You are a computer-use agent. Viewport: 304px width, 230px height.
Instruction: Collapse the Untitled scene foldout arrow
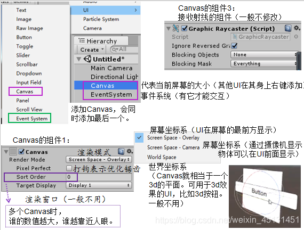(78, 59)
